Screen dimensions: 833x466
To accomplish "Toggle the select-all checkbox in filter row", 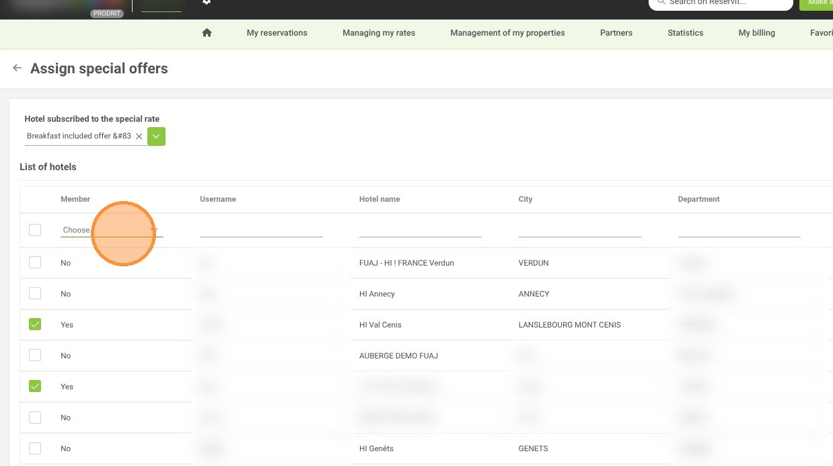I will [x=35, y=230].
